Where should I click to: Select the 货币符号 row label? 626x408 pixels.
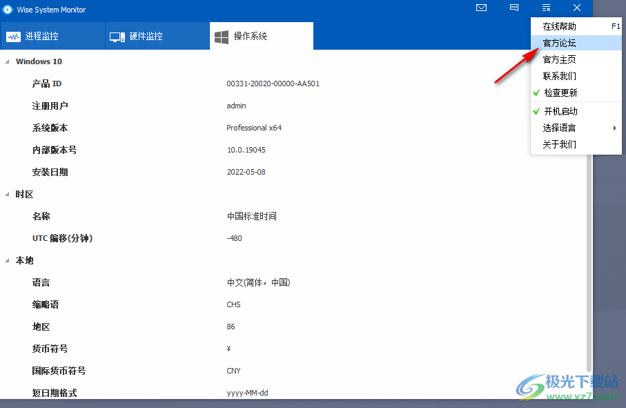click(x=50, y=349)
